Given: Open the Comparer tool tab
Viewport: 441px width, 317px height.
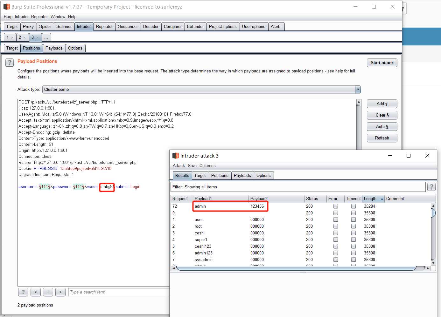Looking at the screenshot, I should (173, 27).
